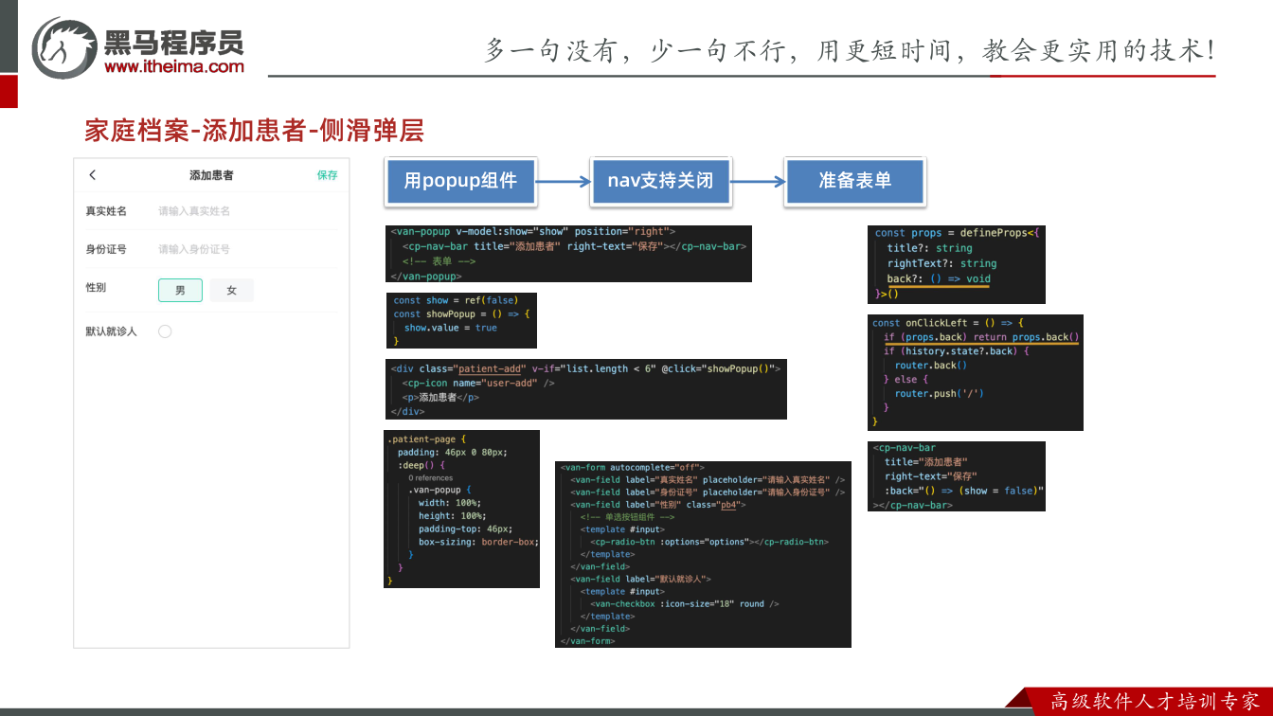Viewport: 1273px width, 716px height.
Task: Click the "back?: () => void" prop line
Action: pyautogui.click(x=939, y=278)
